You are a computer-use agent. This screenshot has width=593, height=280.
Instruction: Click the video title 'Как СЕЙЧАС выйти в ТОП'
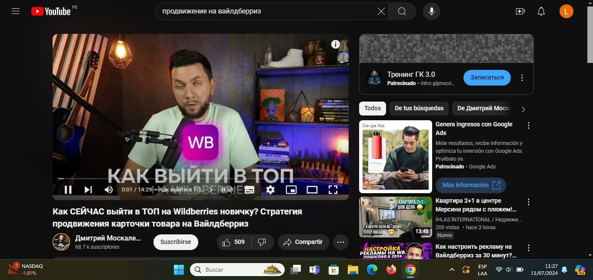point(177,217)
